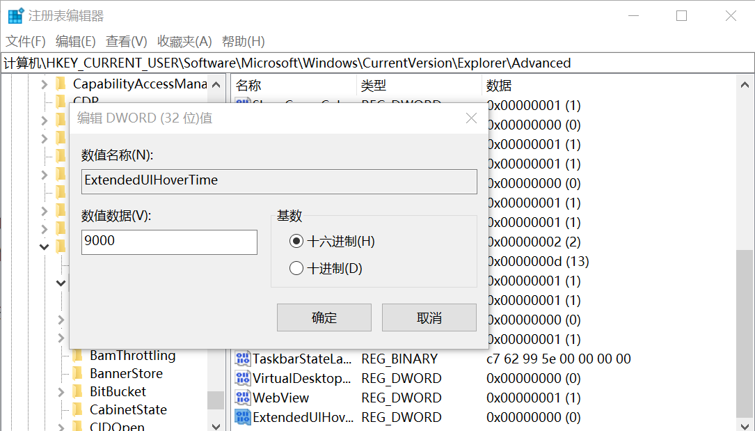Click the WebView DWORD value icon
The height and width of the screenshot is (431, 755).
tap(241, 398)
